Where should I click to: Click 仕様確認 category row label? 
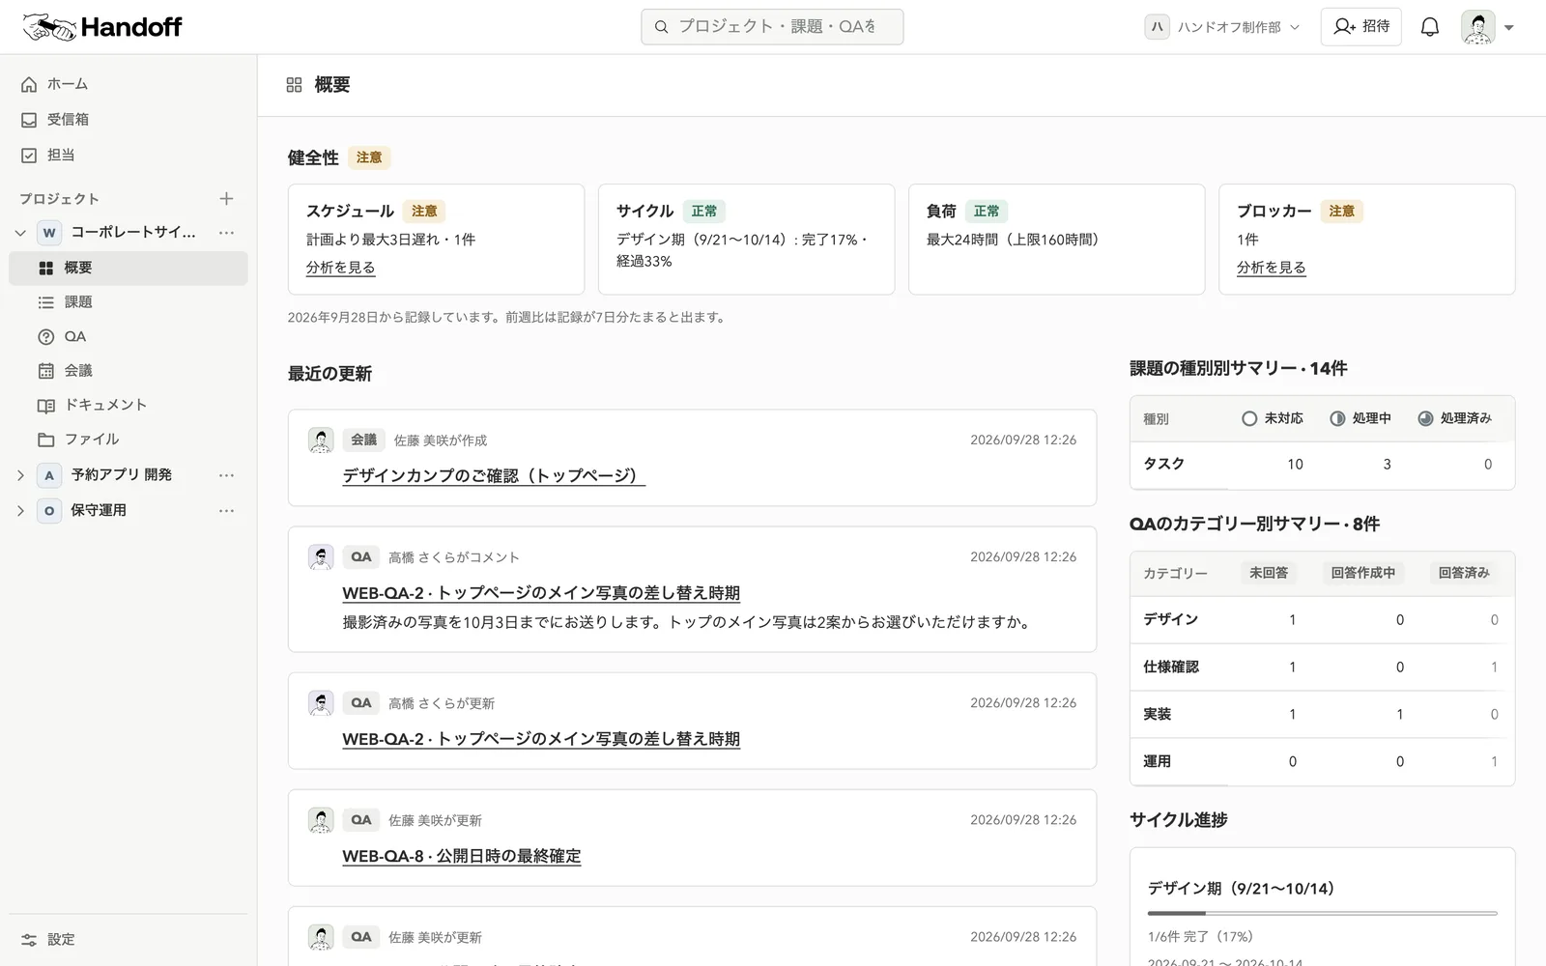click(1170, 667)
